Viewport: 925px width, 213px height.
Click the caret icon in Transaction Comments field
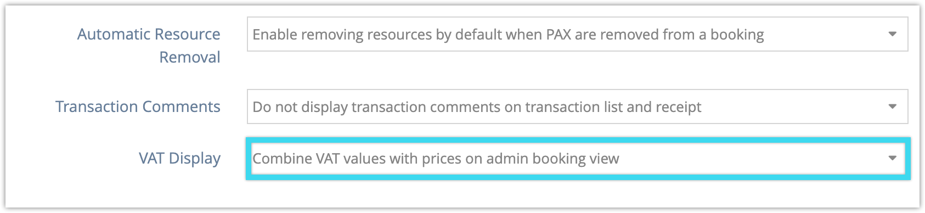click(892, 107)
